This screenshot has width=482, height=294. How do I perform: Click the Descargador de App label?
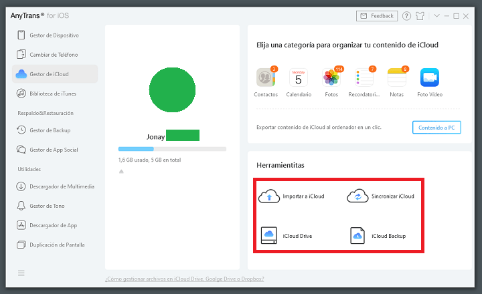[x=53, y=225]
